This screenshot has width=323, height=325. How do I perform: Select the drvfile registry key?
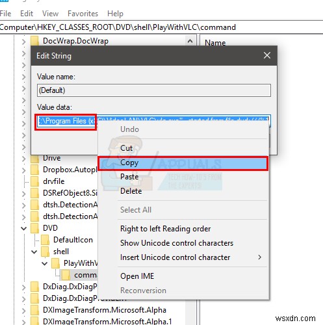point(54,181)
